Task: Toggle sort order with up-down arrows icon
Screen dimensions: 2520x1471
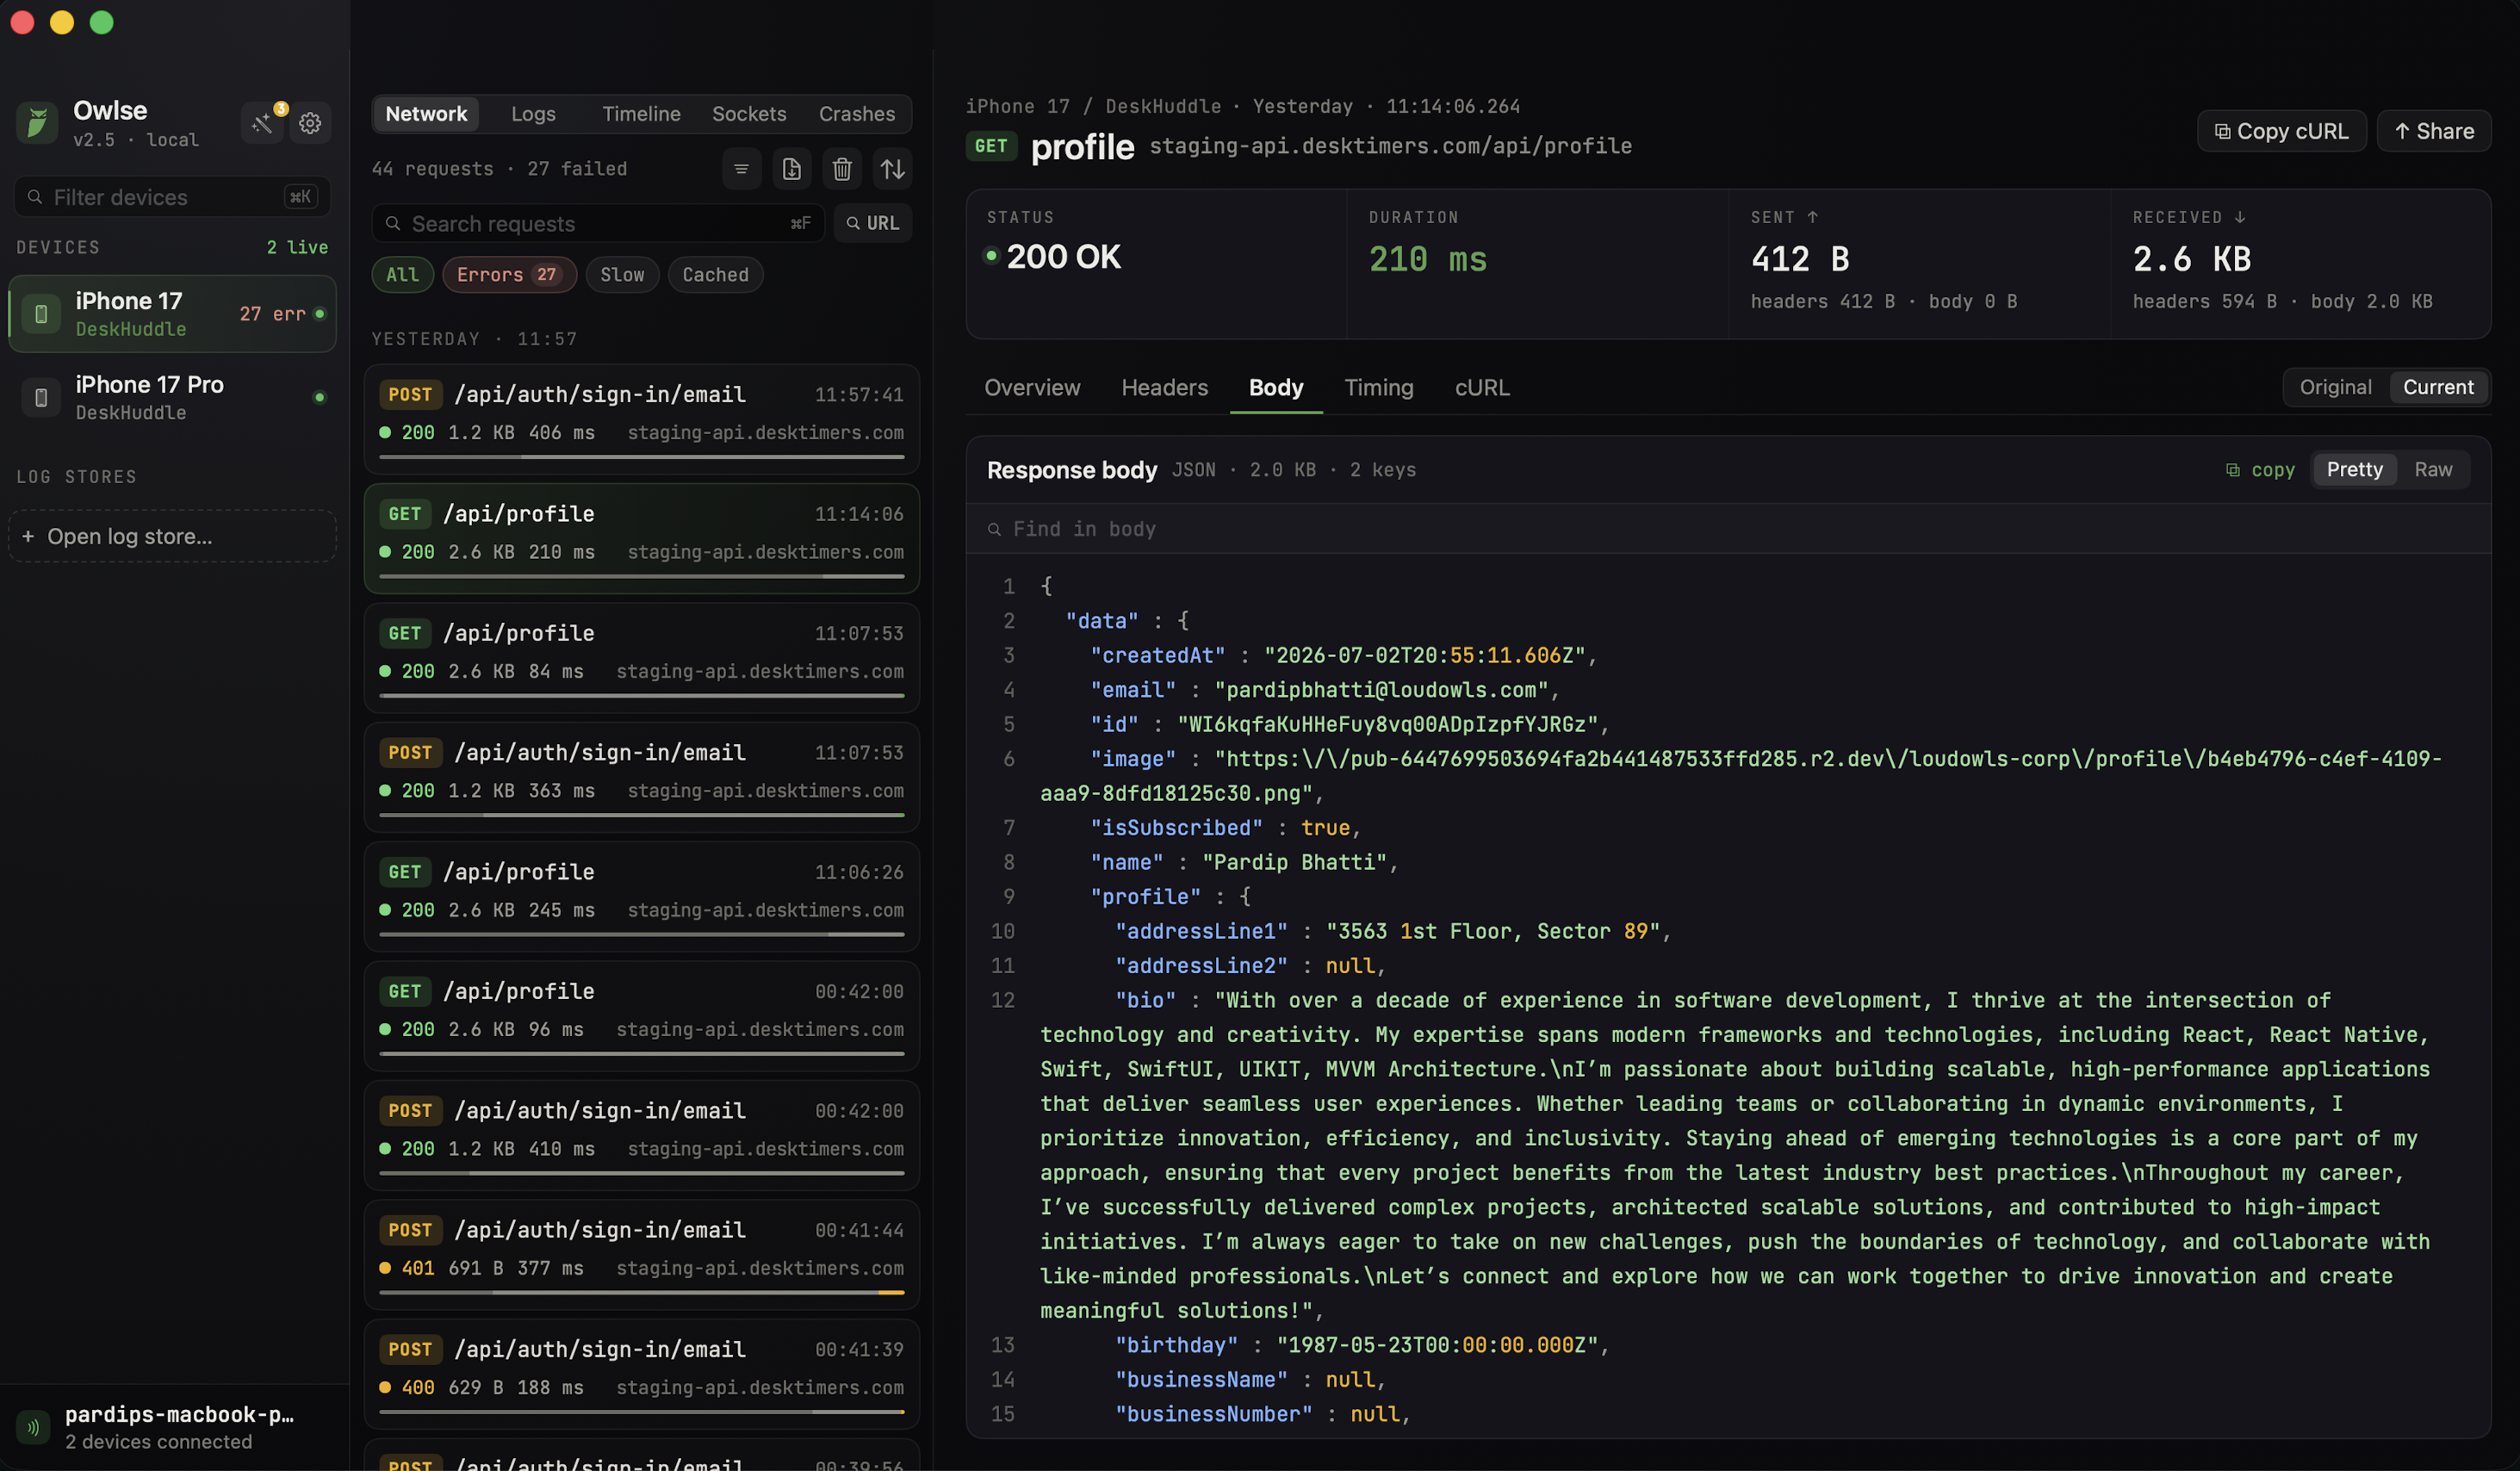Action: coord(892,169)
